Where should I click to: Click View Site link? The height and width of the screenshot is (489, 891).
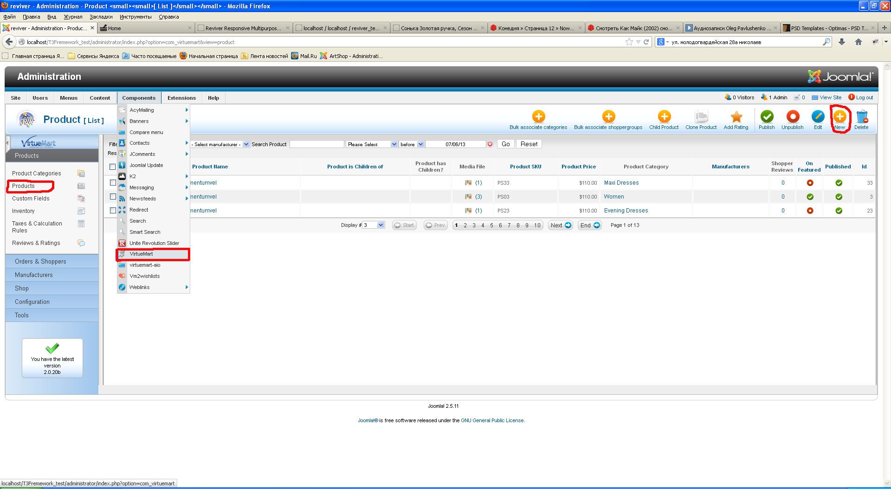826,97
